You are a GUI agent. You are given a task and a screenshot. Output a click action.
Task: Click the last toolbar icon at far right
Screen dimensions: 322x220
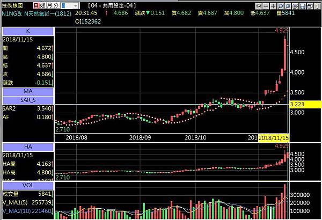click(x=317, y=6)
